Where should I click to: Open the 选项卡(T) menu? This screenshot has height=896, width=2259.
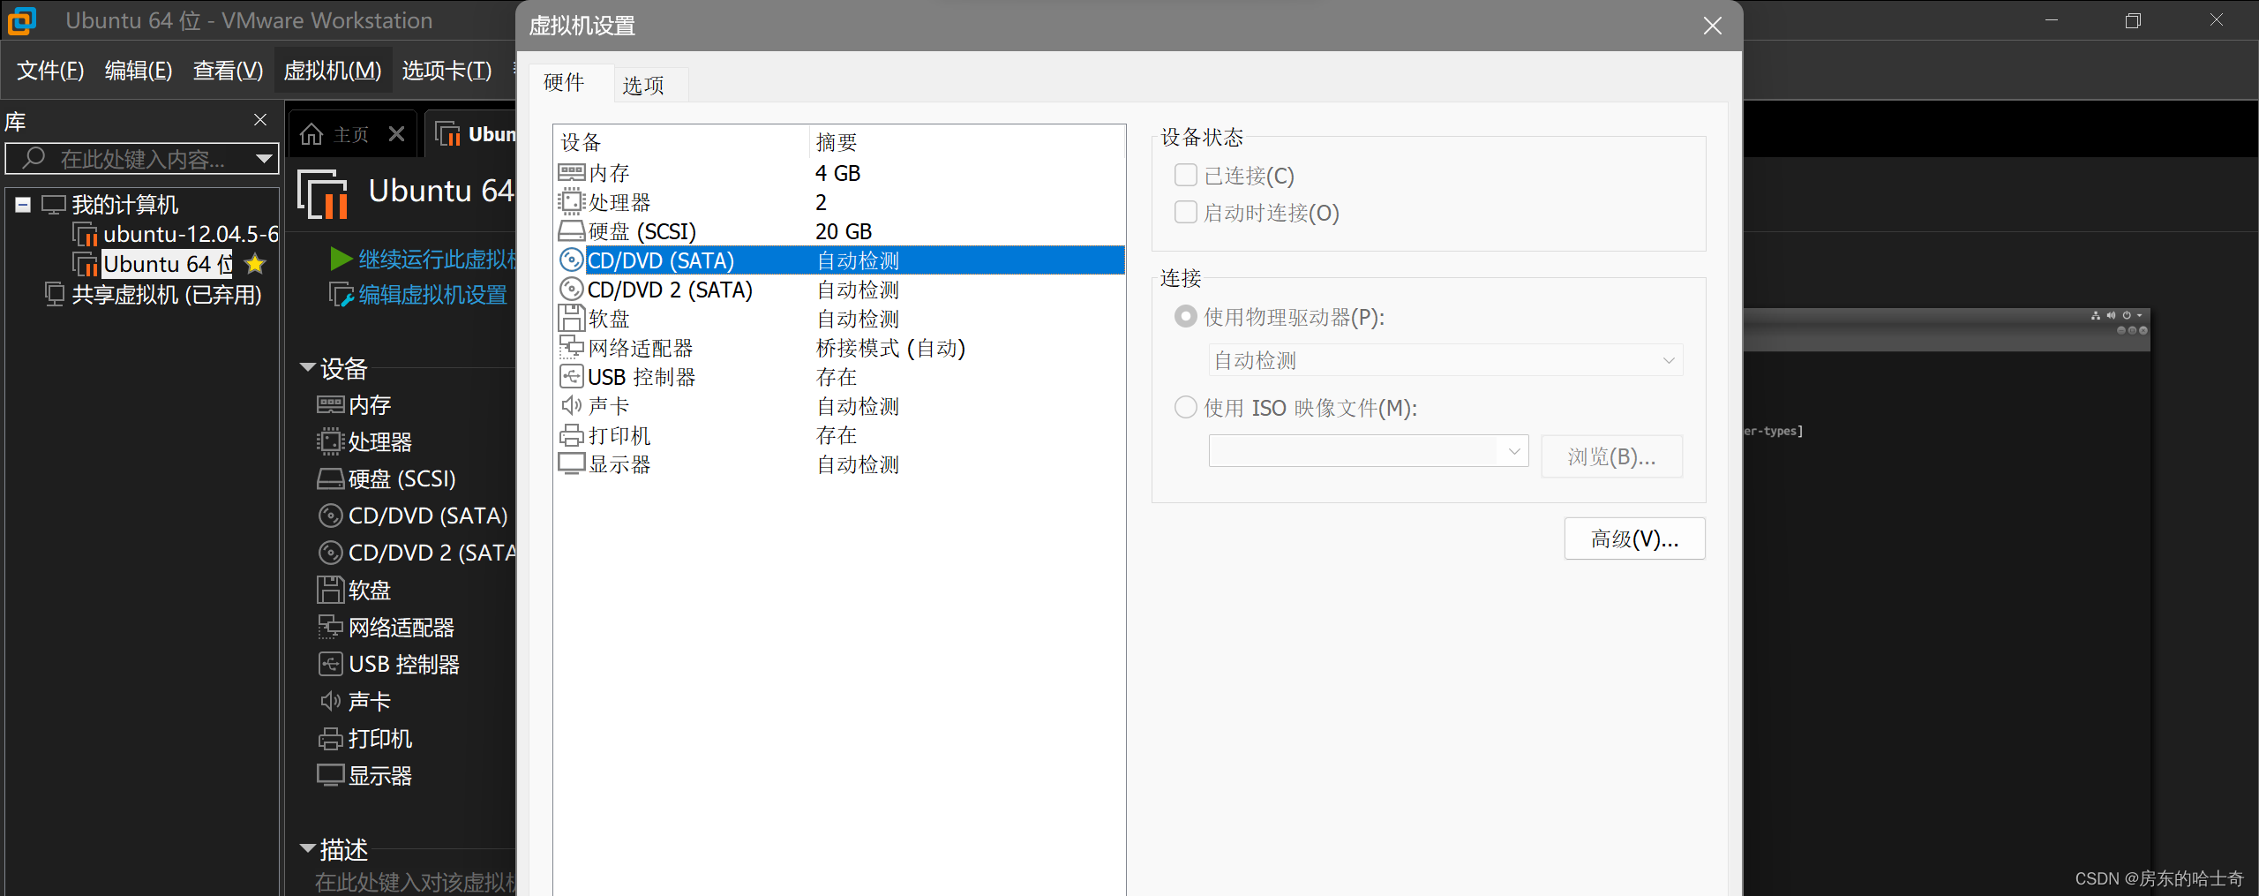click(447, 71)
